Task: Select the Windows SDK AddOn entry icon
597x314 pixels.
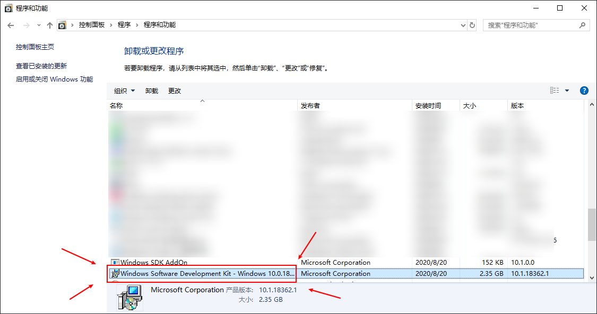Action: coord(115,262)
